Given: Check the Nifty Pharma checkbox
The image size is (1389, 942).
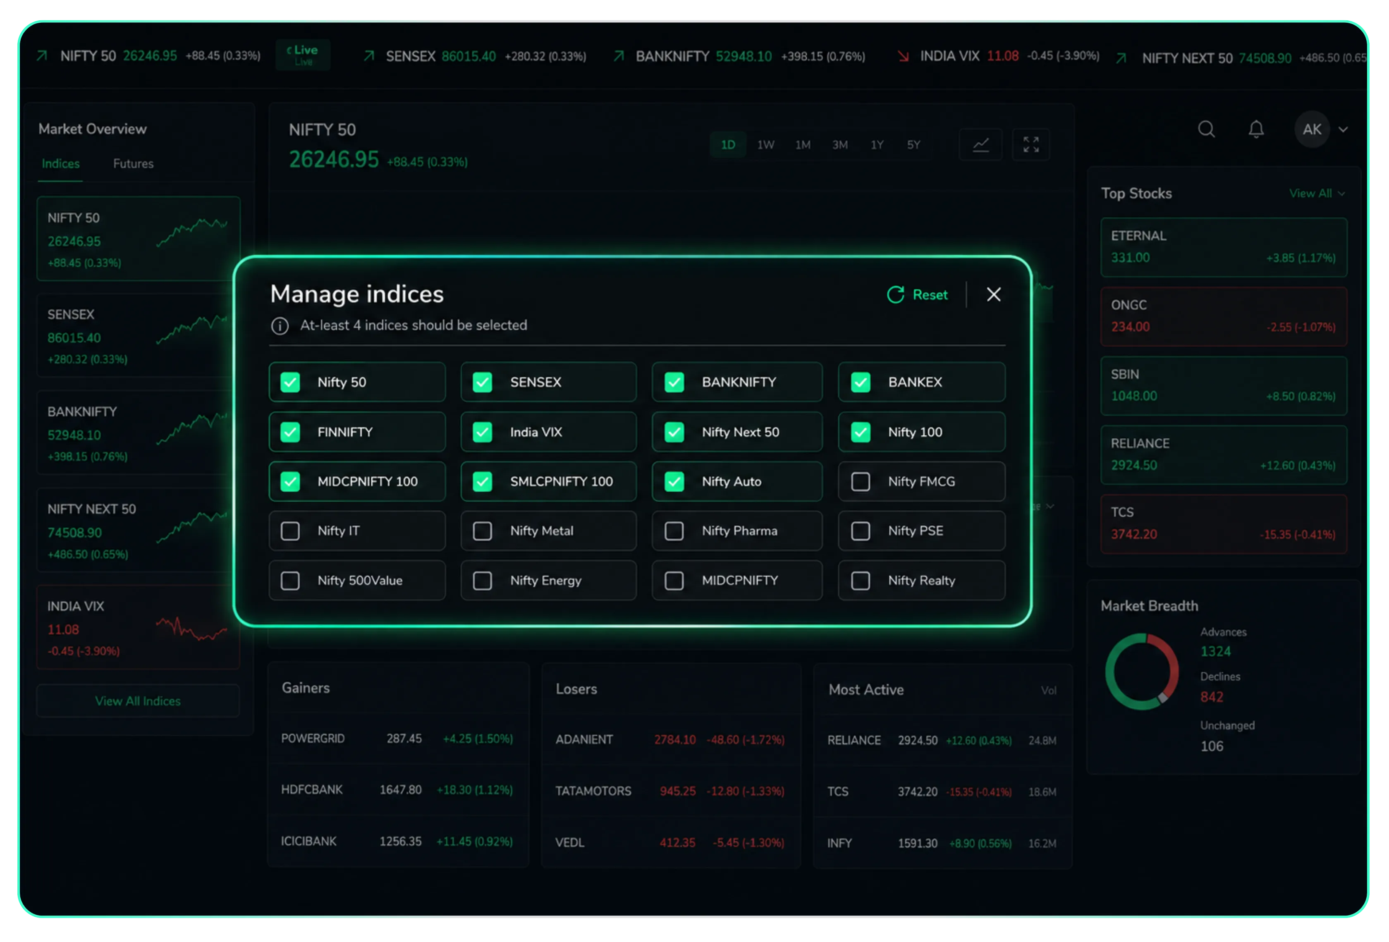Looking at the screenshot, I should 674,531.
